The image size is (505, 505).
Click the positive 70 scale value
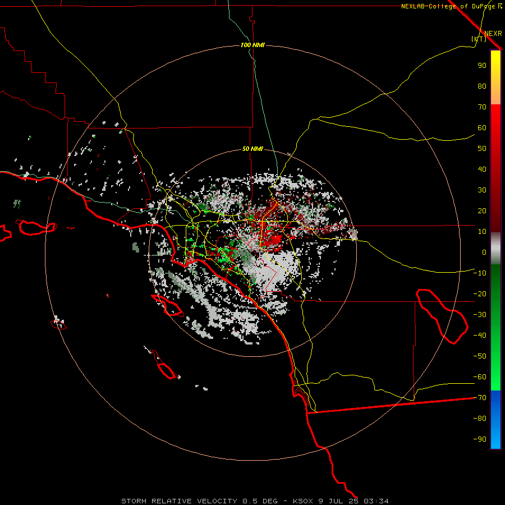tap(482, 107)
